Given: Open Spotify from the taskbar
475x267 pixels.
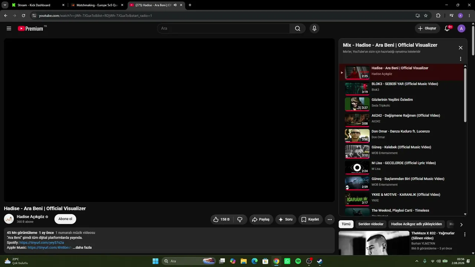Looking at the screenshot, I should 298,261.
